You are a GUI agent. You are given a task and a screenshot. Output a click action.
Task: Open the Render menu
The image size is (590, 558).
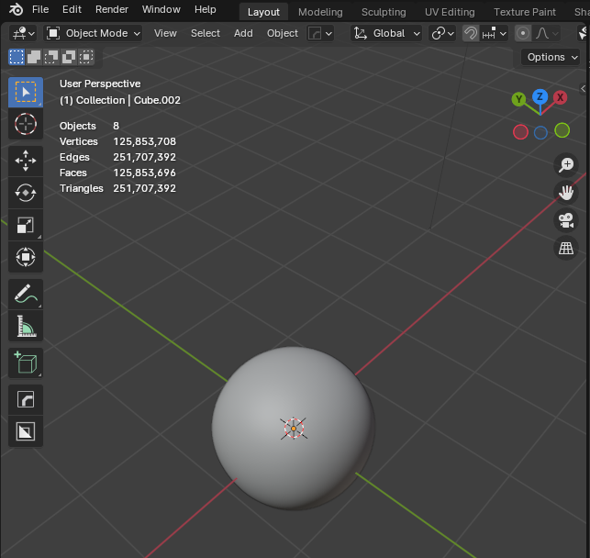coord(112,9)
